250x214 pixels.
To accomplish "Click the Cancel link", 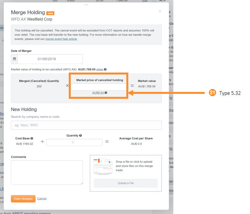I will [x=42, y=199].
